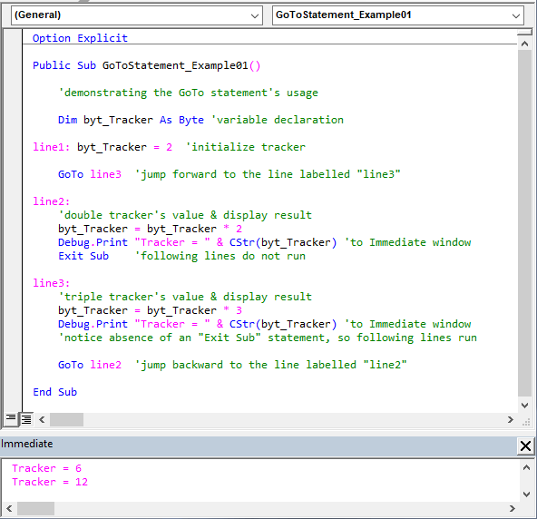This screenshot has height=519, width=537.
Task: Open the (General) object dropdown
Action: 137,15
